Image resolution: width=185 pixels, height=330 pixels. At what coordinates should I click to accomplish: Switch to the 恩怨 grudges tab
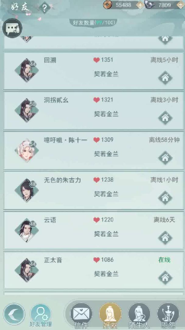tap(168, 316)
